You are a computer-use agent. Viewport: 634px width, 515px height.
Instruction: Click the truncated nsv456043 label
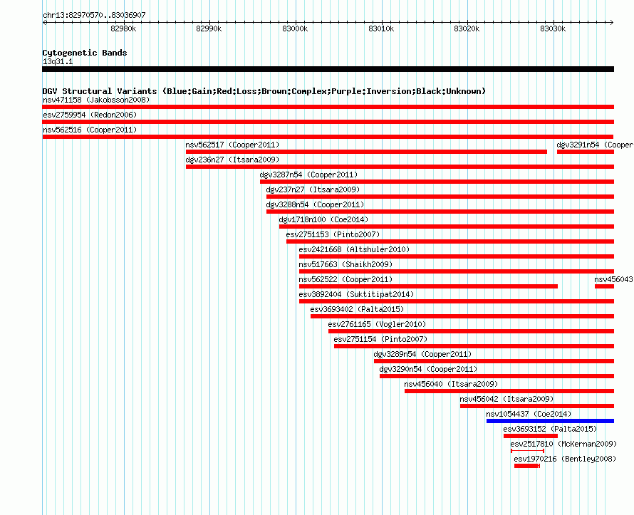pyautogui.click(x=614, y=279)
